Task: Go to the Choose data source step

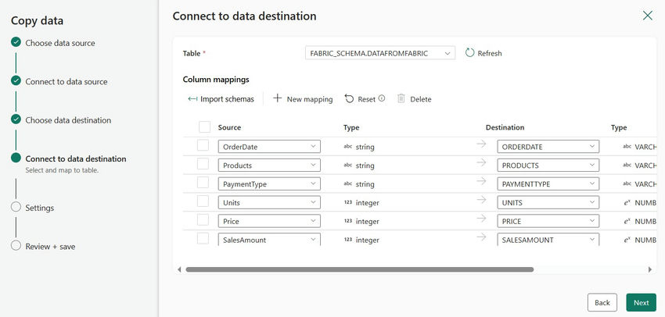Action: (59, 43)
